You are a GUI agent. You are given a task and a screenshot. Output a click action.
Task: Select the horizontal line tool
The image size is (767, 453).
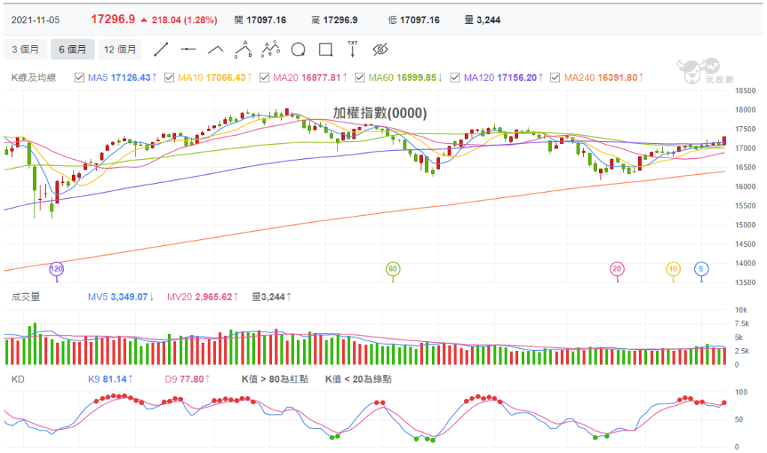click(x=188, y=49)
